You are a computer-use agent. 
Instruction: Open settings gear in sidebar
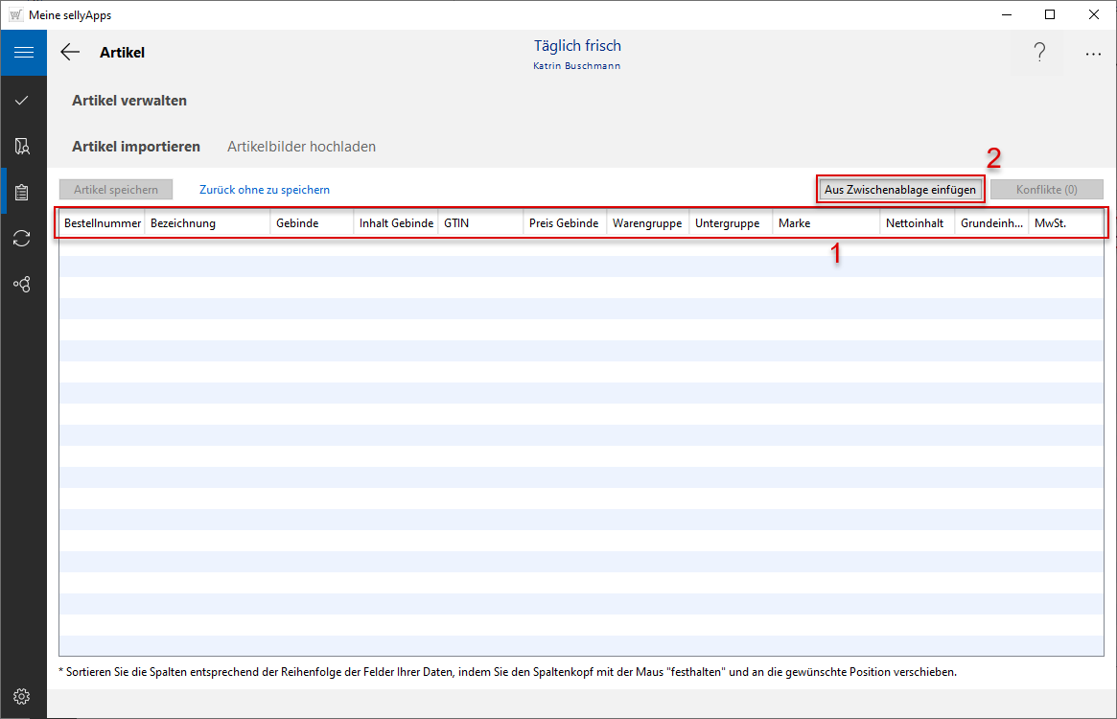pyautogui.click(x=23, y=696)
